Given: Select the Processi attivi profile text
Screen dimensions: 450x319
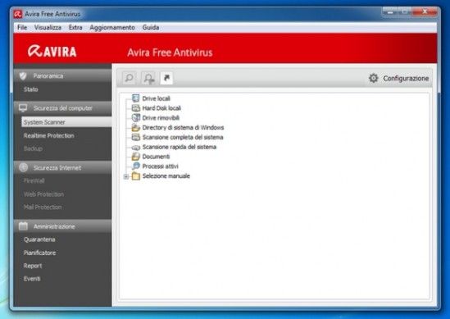Looking at the screenshot, I should point(160,166).
